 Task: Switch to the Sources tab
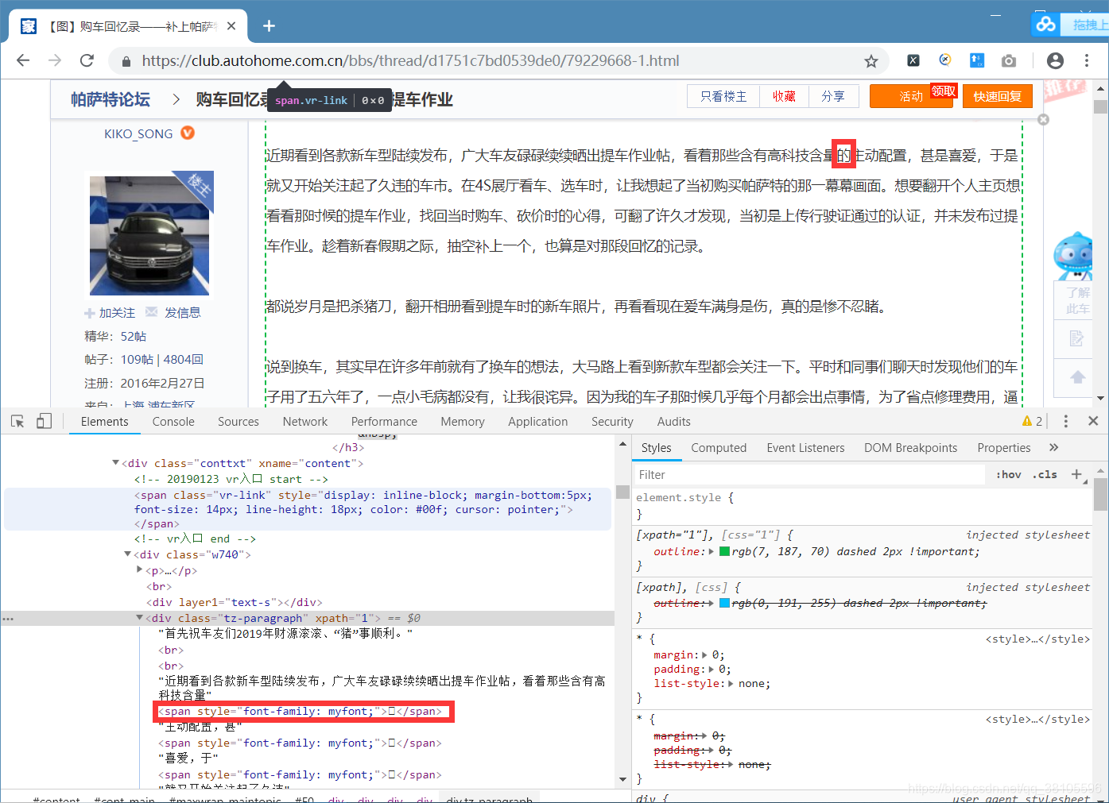238,422
